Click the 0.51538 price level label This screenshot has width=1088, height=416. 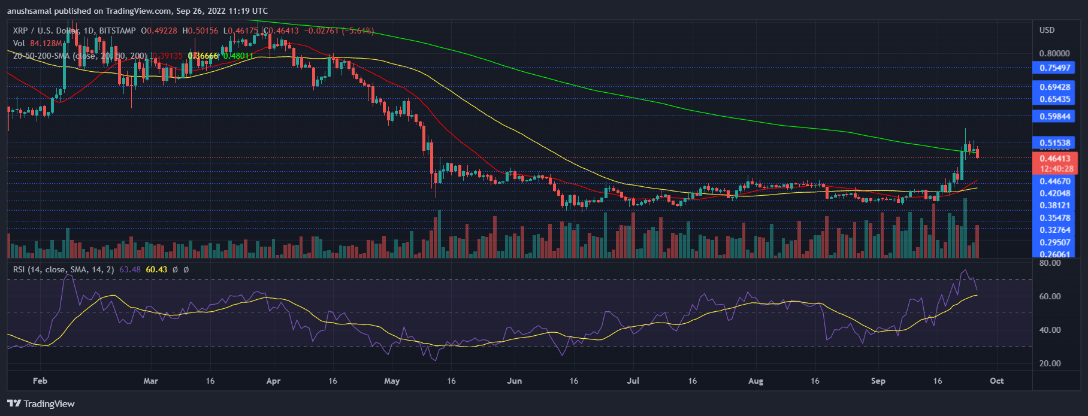tap(1053, 142)
